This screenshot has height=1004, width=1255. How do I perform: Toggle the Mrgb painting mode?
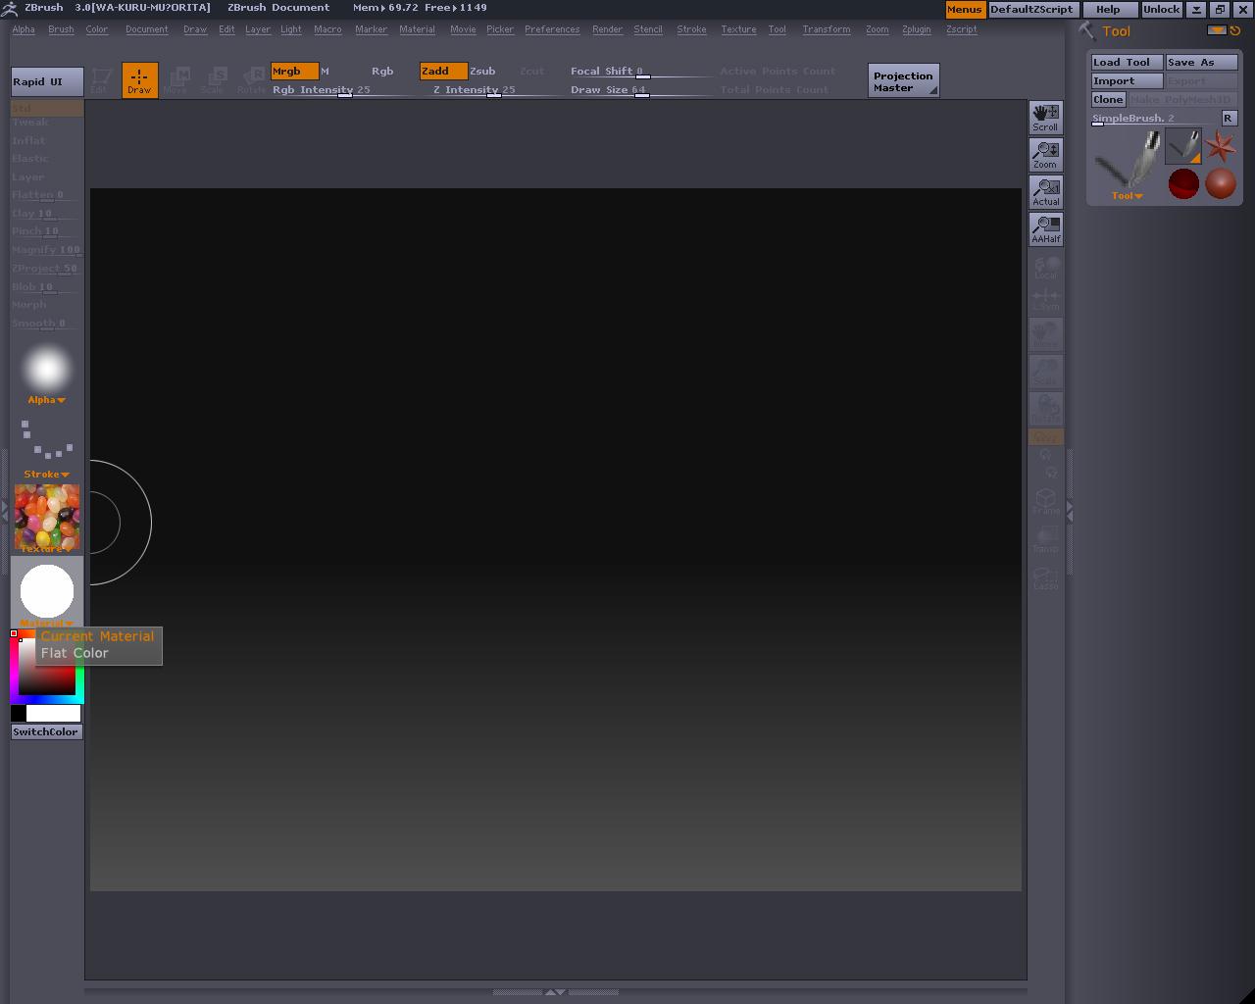click(x=294, y=71)
